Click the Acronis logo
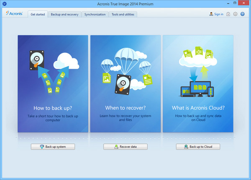 pyautogui.click(x=14, y=14)
